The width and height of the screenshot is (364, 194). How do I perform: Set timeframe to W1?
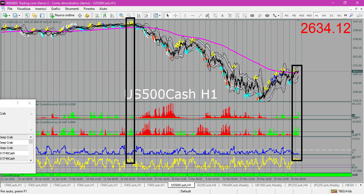(x=339, y=15)
